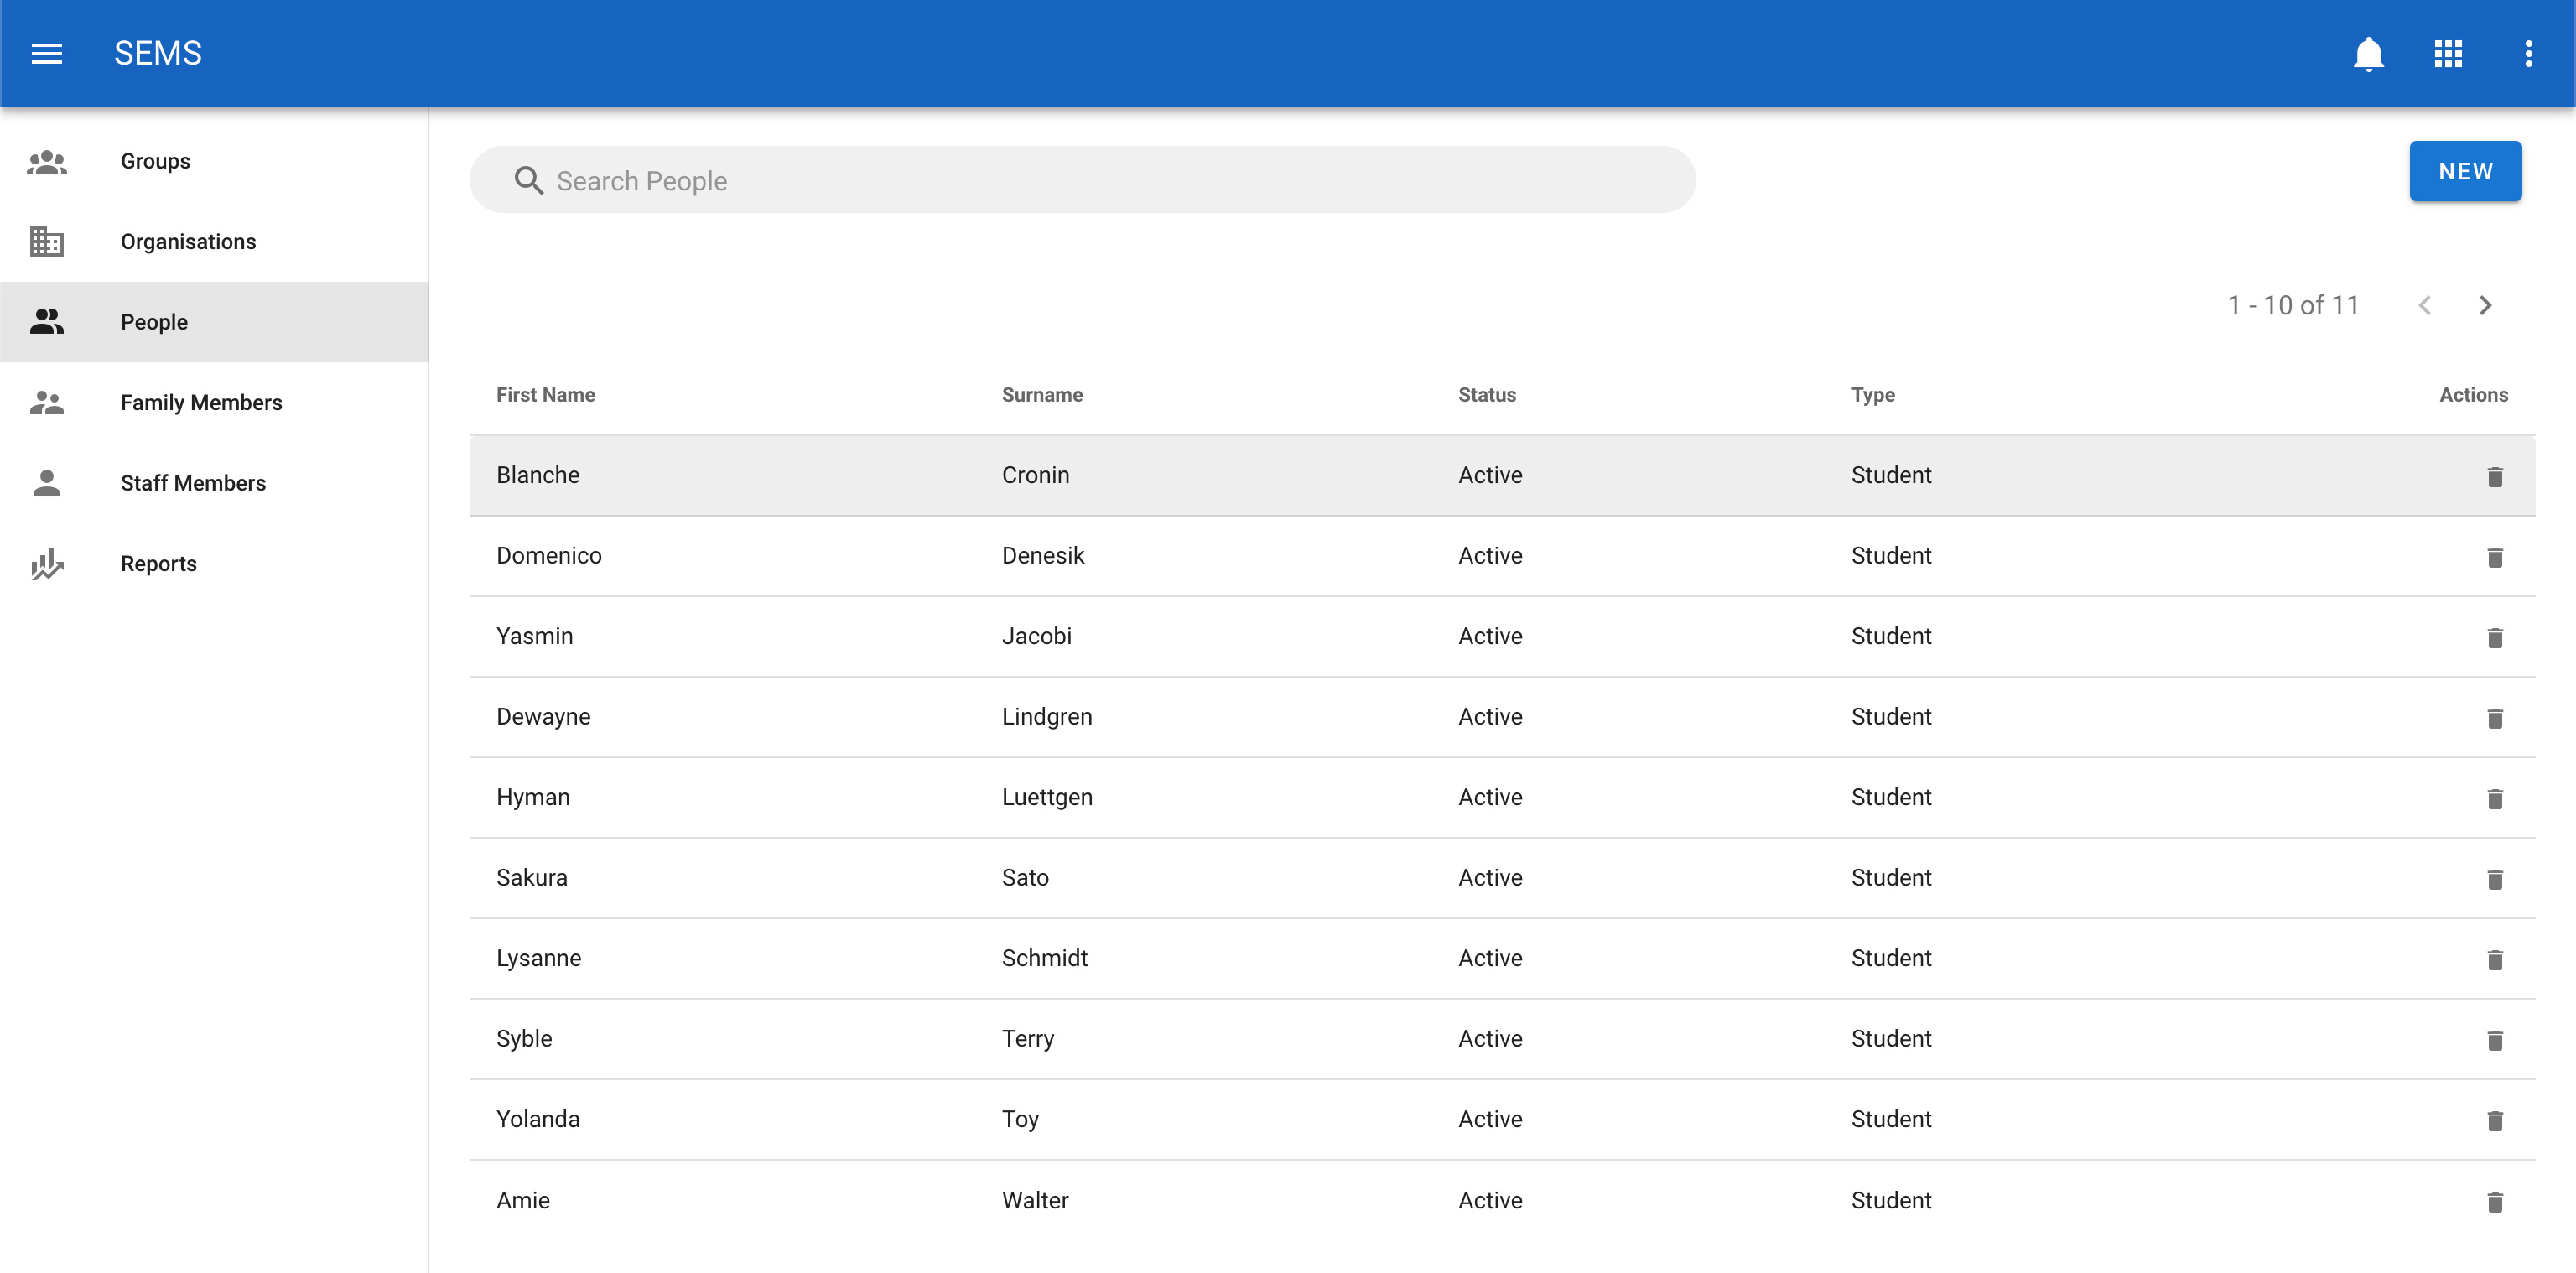Open the hamburger navigation menu

pyautogui.click(x=47, y=53)
